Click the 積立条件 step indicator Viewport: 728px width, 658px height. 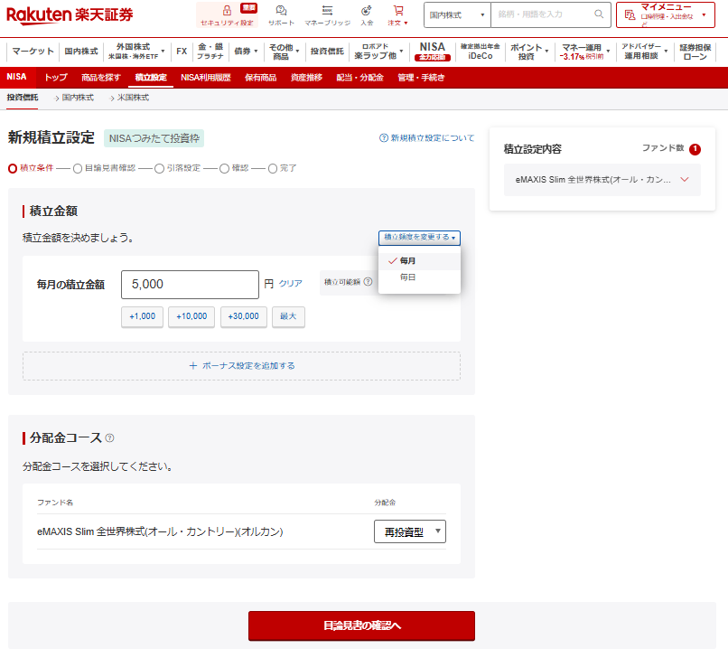(x=31, y=168)
